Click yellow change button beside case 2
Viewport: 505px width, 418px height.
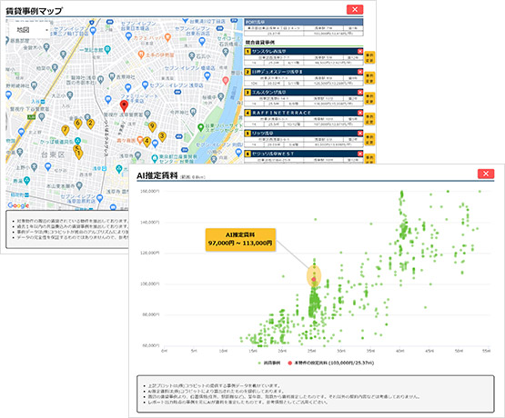pyautogui.click(x=369, y=78)
